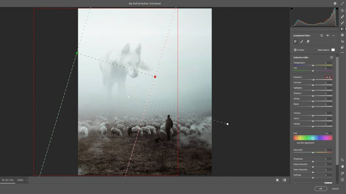
Task: Click the Hue rainbow color slider
Action: (313, 138)
